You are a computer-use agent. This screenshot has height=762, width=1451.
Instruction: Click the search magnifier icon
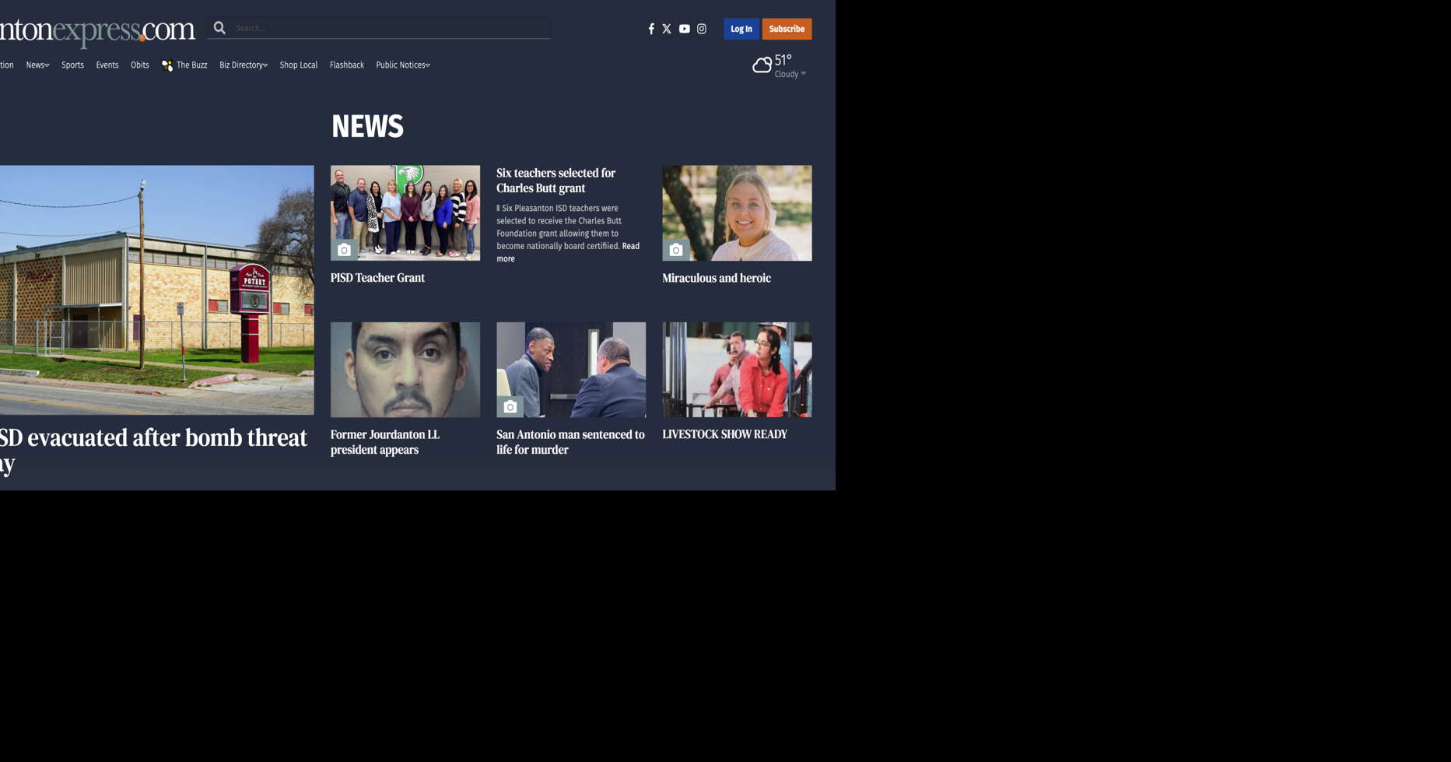[219, 27]
